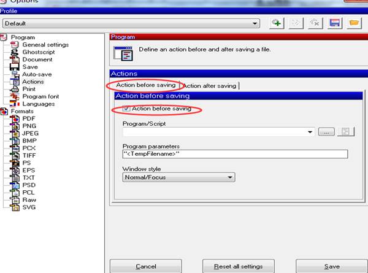Click the Save button at the bottom
Viewport: 368px width, 273px height.
pyautogui.click(x=331, y=266)
